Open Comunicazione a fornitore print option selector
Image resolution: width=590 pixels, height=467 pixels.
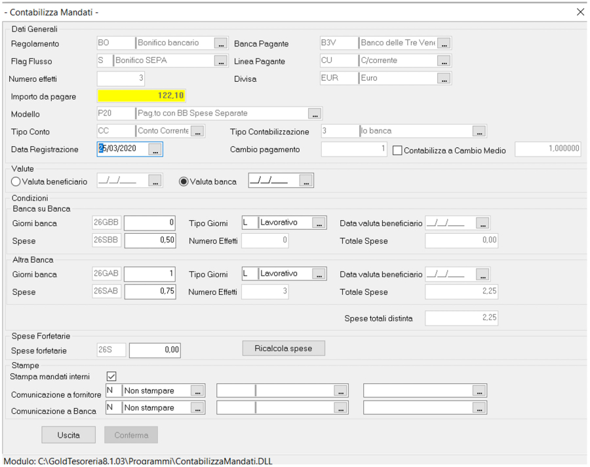coord(197,391)
